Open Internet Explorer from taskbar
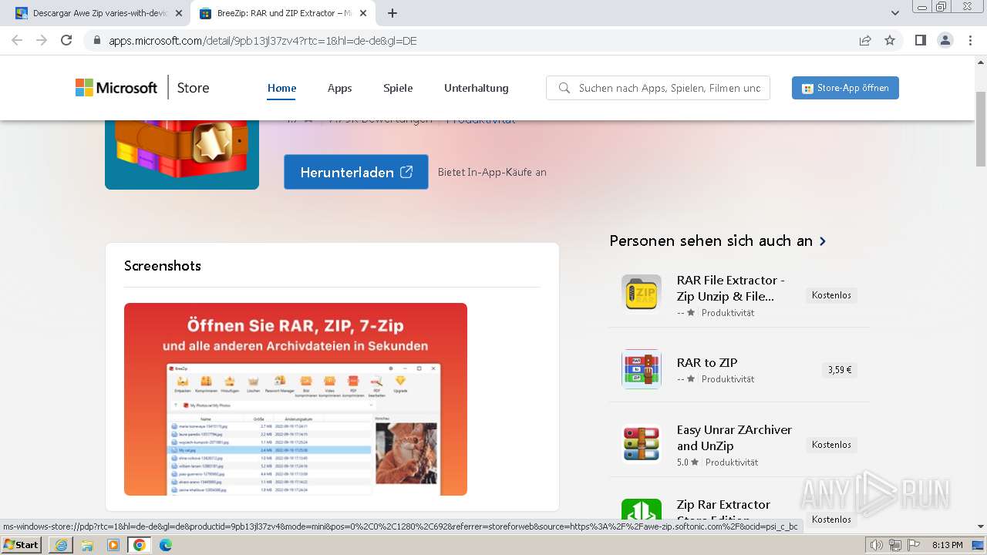The height and width of the screenshot is (555, 987). [x=61, y=545]
